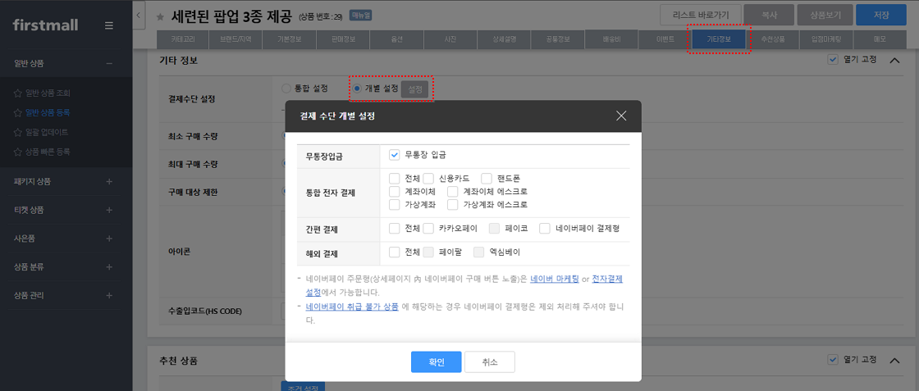The width and height of the screenshot is (919, 391).
Task: Select the 개별 설정 radio button
Action: [358, 89]
